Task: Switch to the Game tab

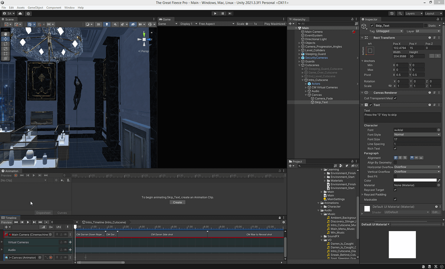Action: point(166,19)
